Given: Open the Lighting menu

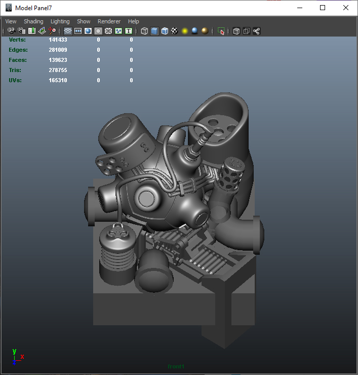Looking at the screenshot, I should click(x=60, y=21).
